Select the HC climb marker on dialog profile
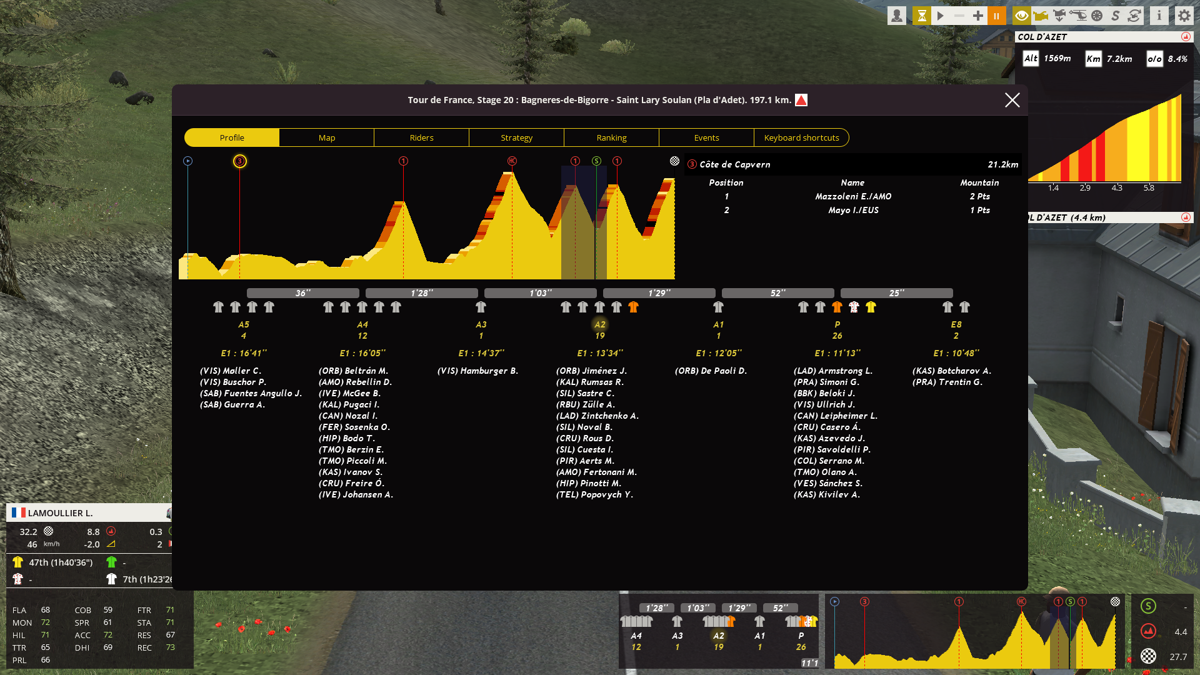The image size is (1200, 675). tap(512, 161)
